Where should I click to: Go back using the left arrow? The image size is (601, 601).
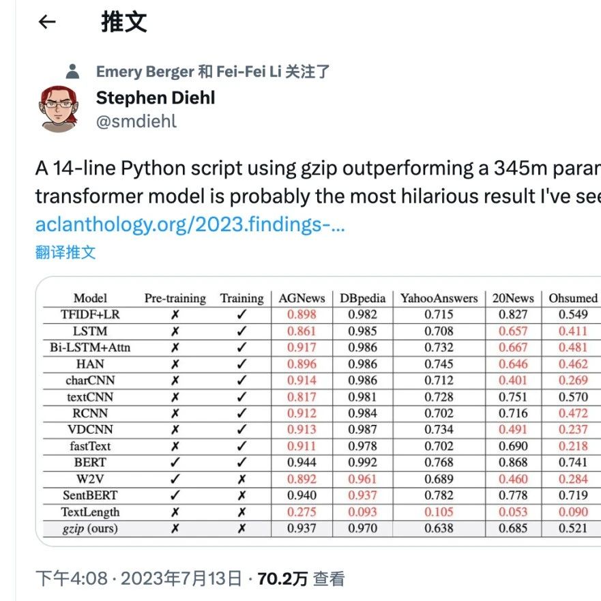46,22
